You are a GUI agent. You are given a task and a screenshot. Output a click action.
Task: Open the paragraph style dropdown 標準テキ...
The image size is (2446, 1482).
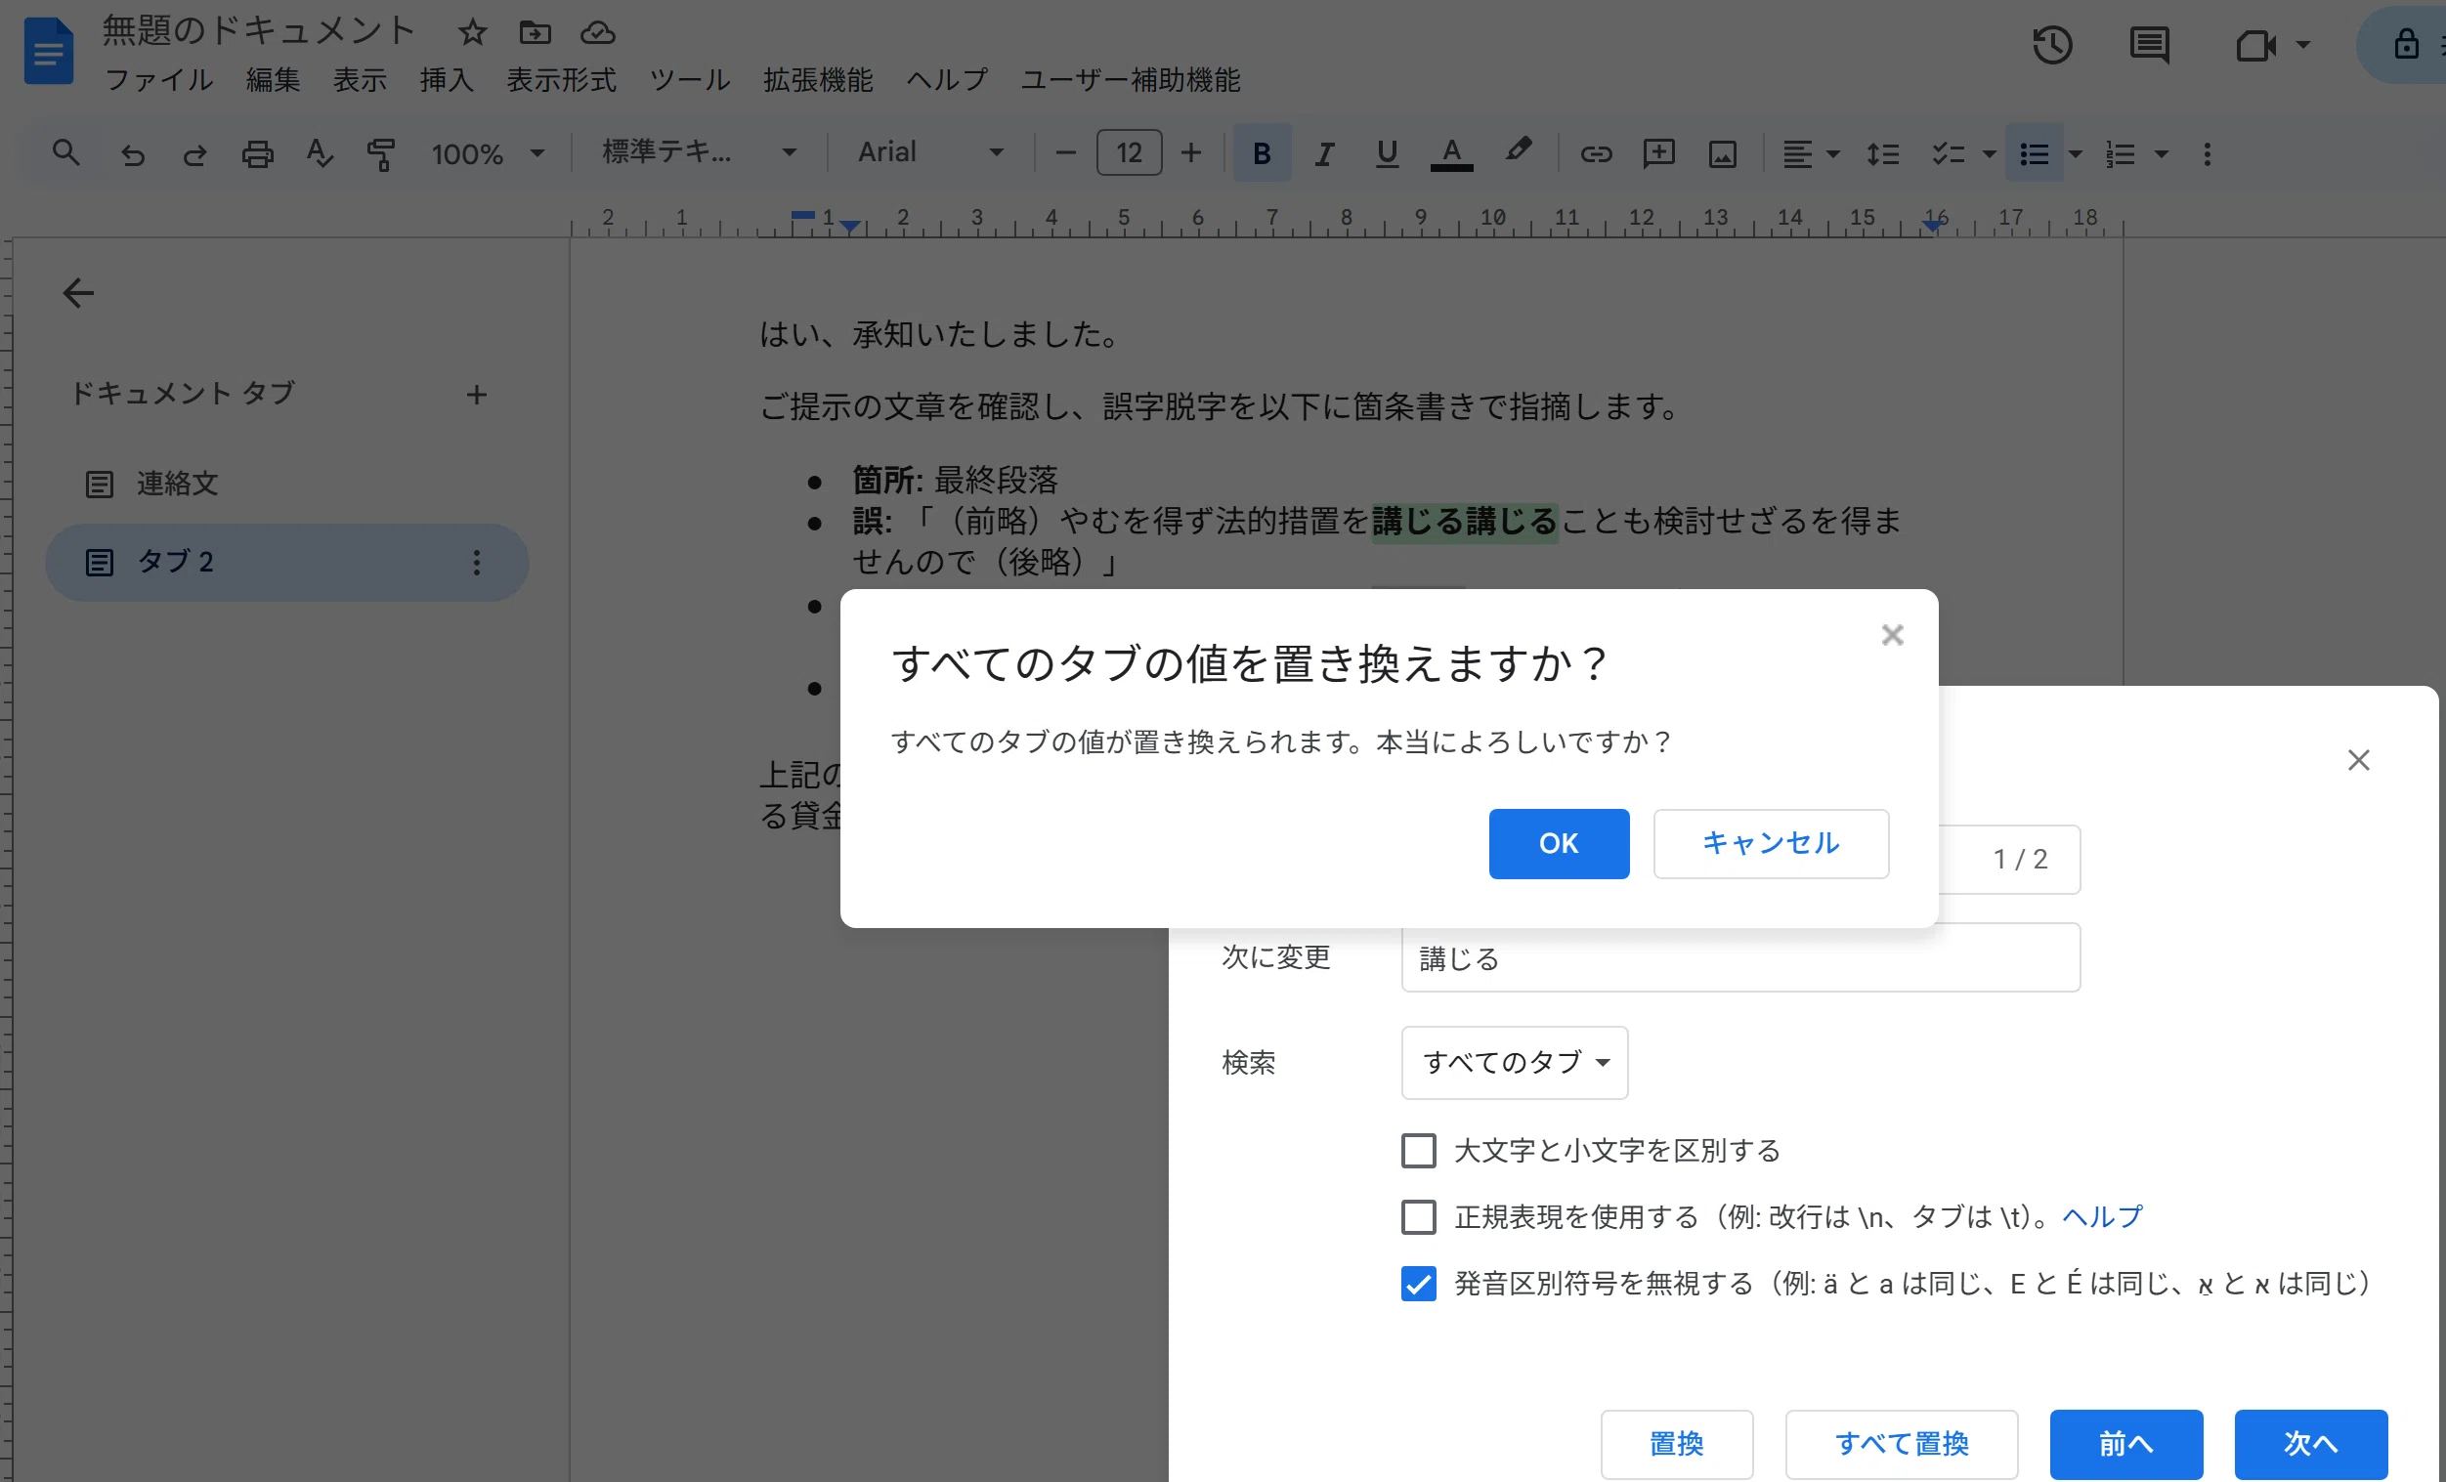point(699,152)
